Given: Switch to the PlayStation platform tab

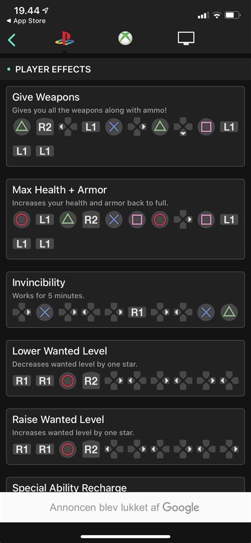Looking at the screenshot, I should tap(65, 39).
